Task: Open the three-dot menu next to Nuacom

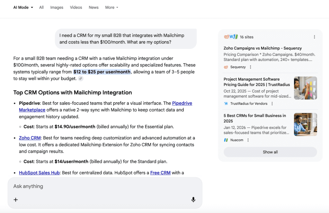Action: [x=248, y=140]
